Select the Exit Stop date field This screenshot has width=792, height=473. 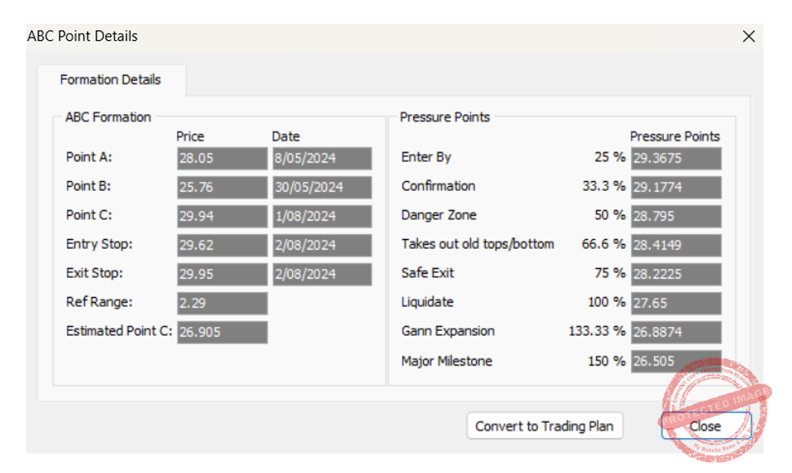click(322, 274)
